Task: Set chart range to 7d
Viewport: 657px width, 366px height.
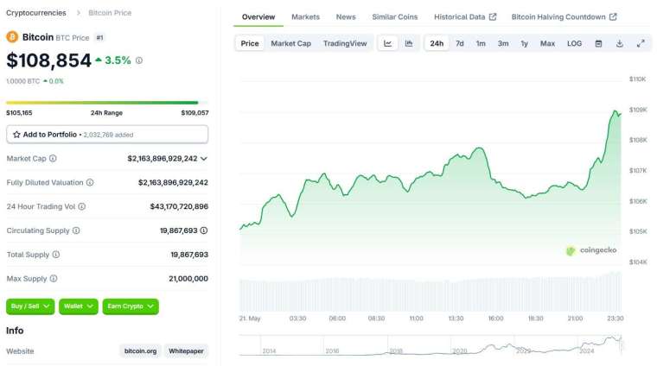Action: [460, 43]
